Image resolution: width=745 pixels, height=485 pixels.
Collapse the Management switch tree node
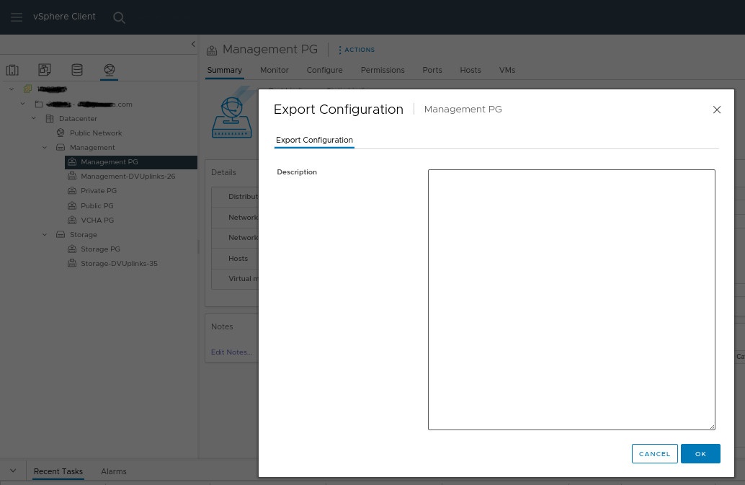pyautogui.click(x=45, y=148)
